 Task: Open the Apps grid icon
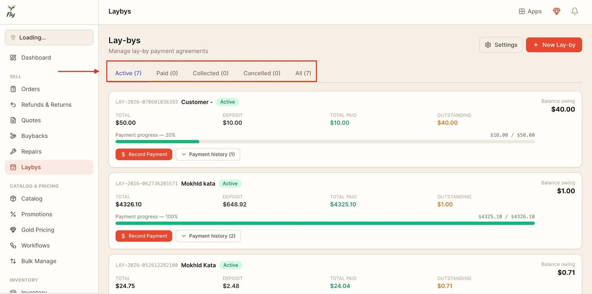(x=522, y=12)
